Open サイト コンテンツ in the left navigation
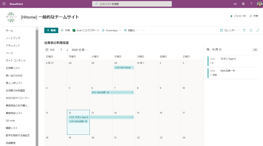This screenshot has width=263, height=146. coord(15,61)
